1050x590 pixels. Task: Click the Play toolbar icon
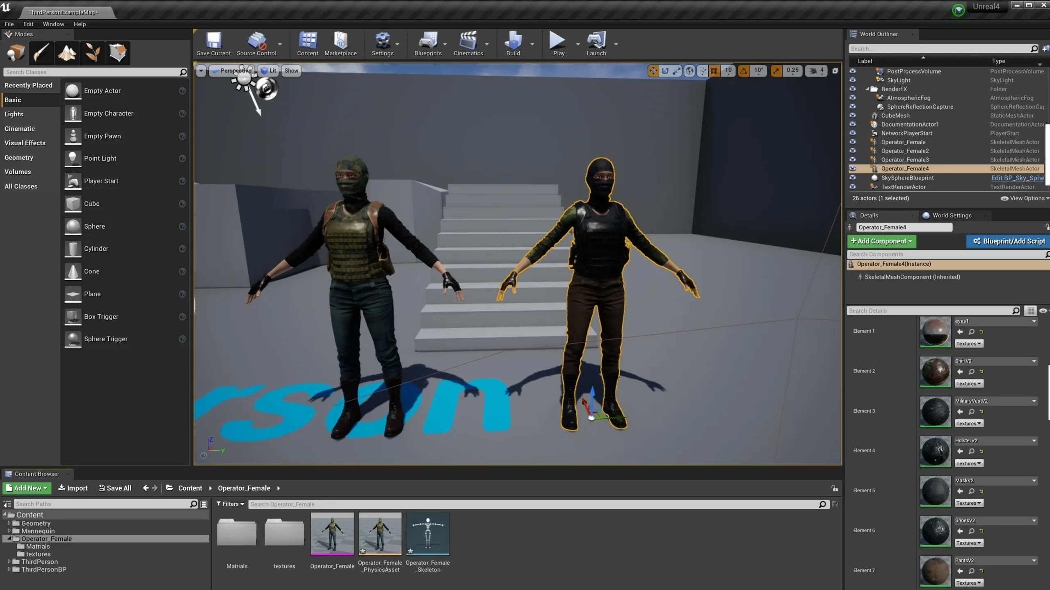[558, 44]
